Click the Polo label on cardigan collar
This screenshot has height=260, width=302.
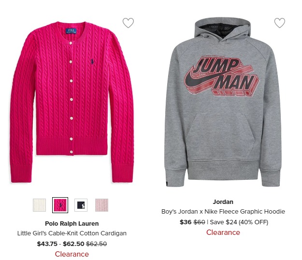pos(71,31)
